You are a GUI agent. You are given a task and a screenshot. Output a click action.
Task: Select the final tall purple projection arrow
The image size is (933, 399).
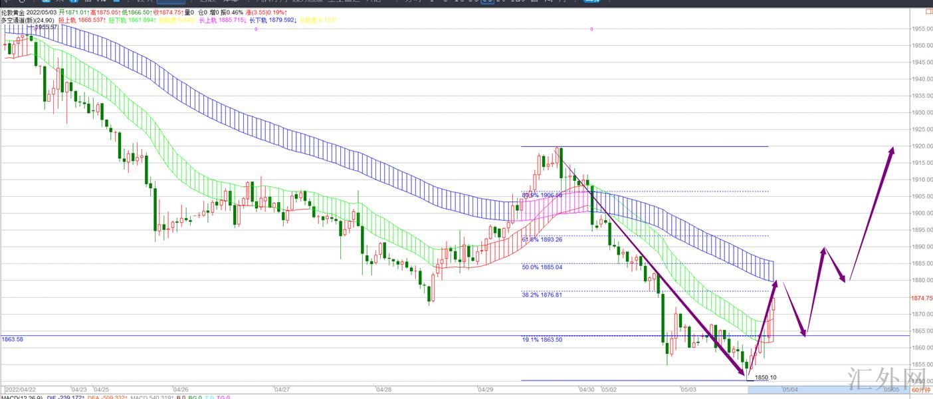coord(871,213)
